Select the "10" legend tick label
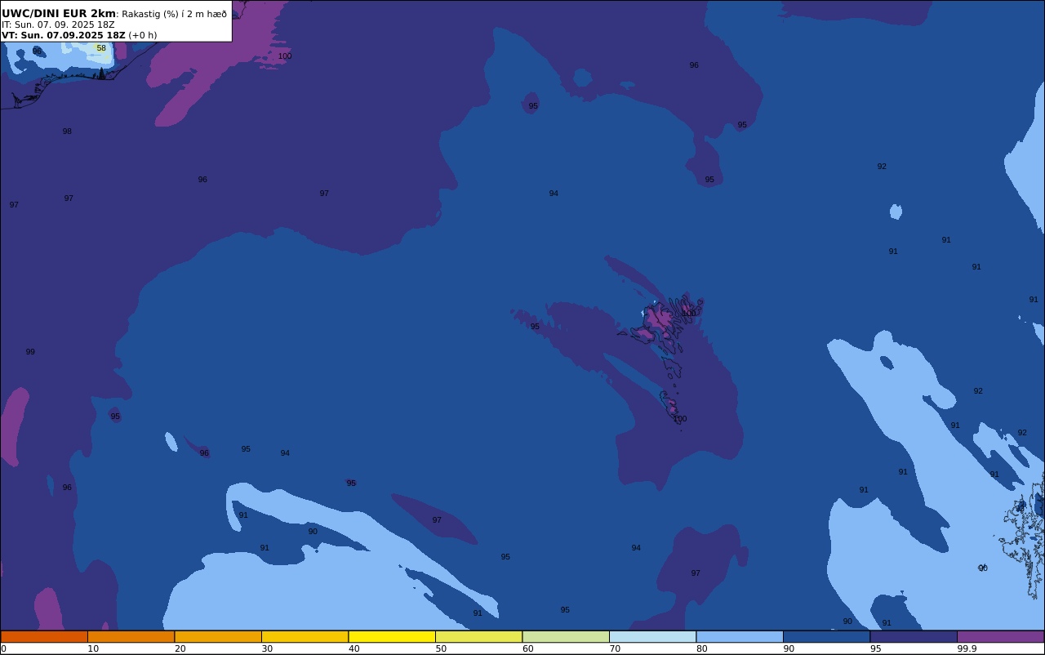Viewport: 1045px width, 655px height. coord(93,648)
